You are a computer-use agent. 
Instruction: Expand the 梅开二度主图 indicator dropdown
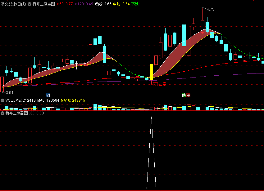[30, 4]
